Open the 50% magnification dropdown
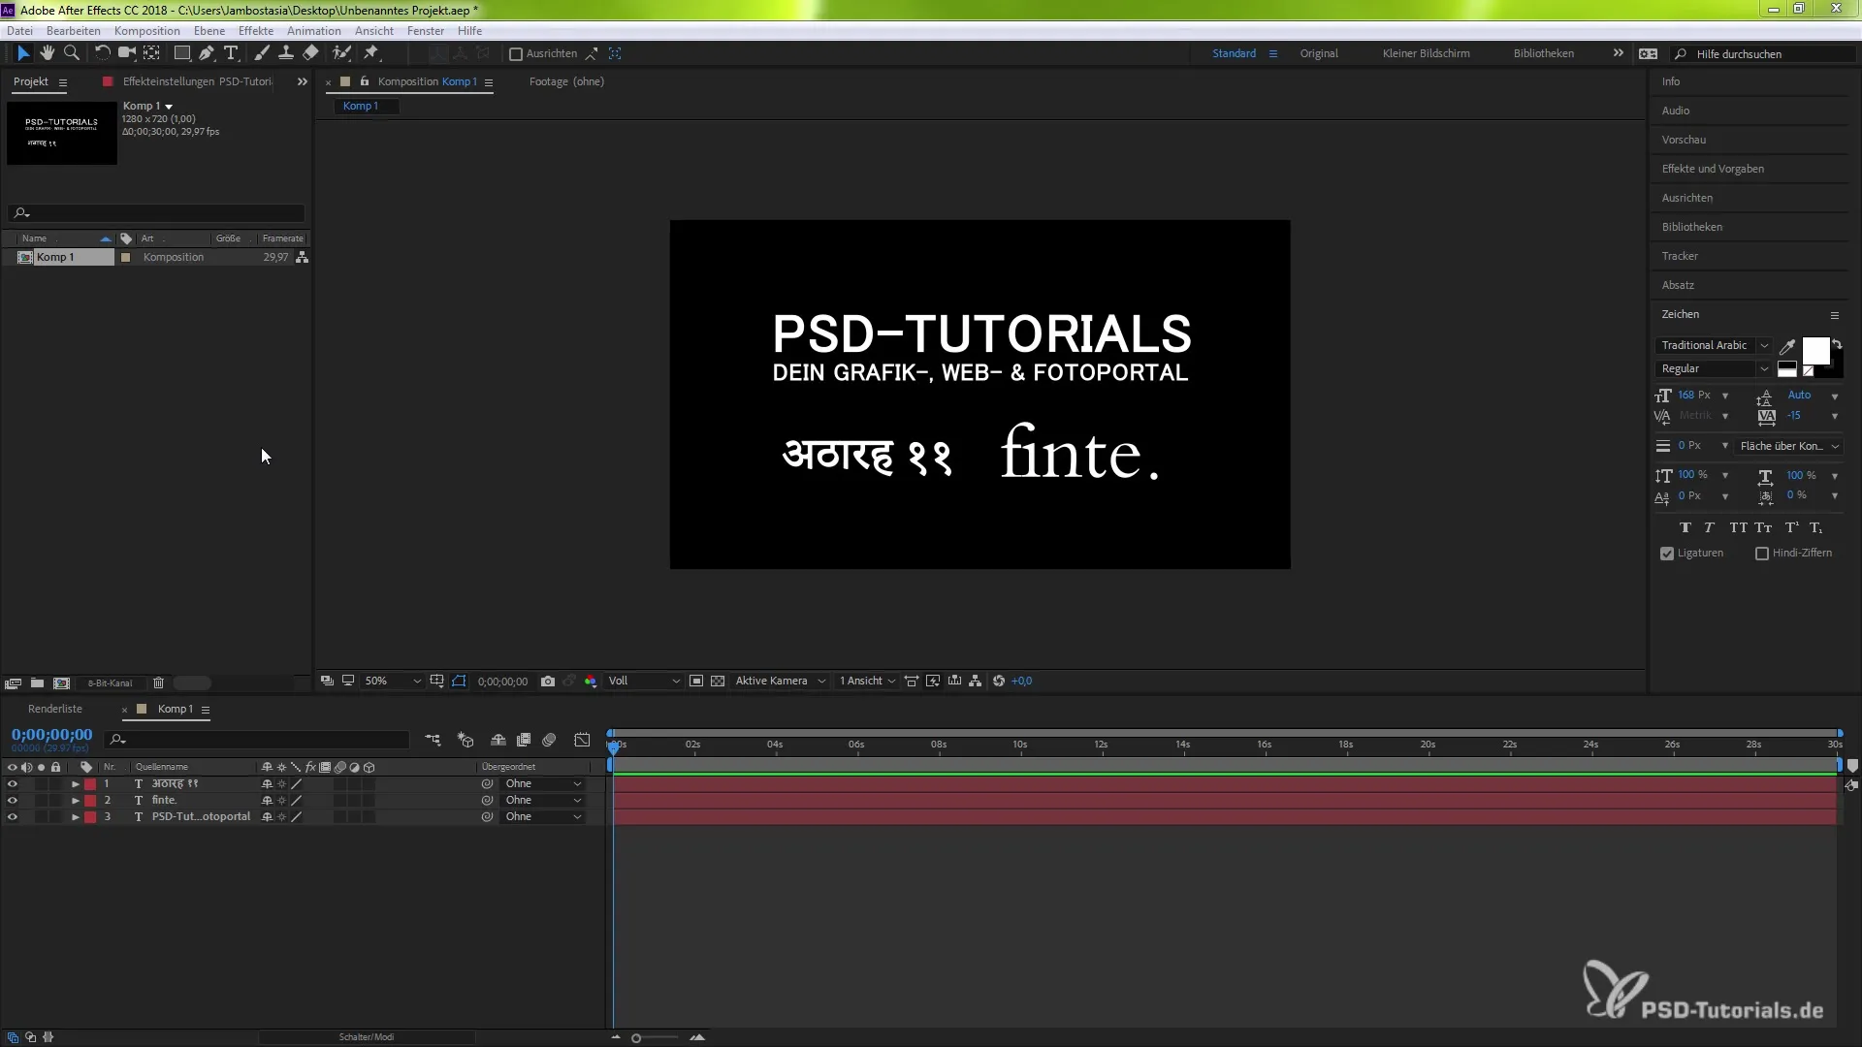Viewport: 1862px width, 1047px height. [393, 682]
